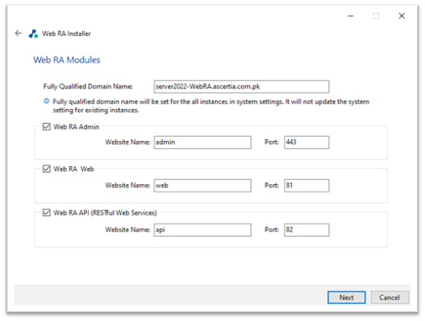Select the admin Website Name field
The width and height of the screenshot is (425, 321).
203,142
